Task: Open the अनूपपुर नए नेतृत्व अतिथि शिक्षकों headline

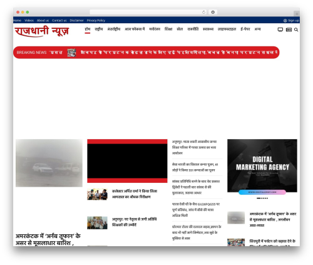Action: point(135,222)
